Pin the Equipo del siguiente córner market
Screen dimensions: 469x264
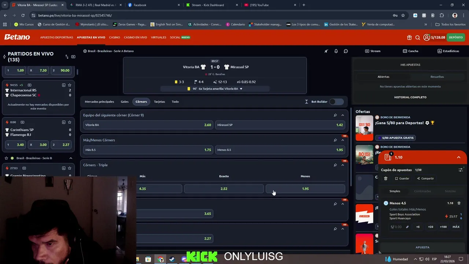[x=335, y=115]
